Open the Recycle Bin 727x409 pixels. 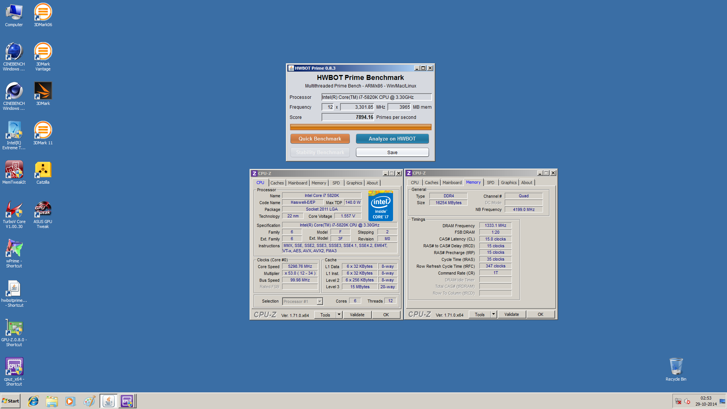tap(676, 370)
